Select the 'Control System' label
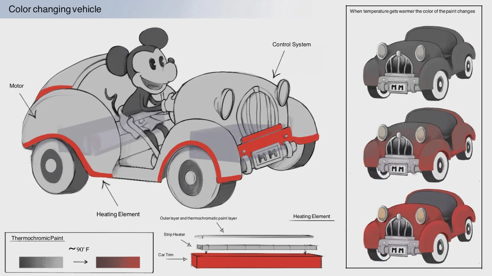This screenshot has width=492, height=276. pos(292,44)
